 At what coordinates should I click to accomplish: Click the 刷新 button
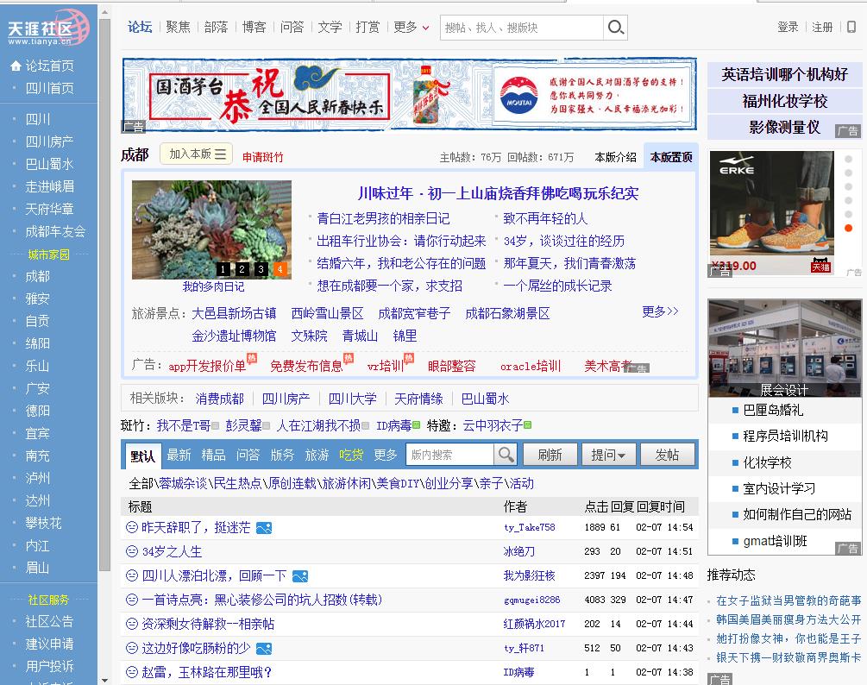click(550, 455)
